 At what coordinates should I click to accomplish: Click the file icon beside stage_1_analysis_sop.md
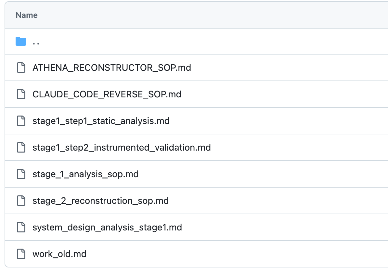[x=21, y=174]
